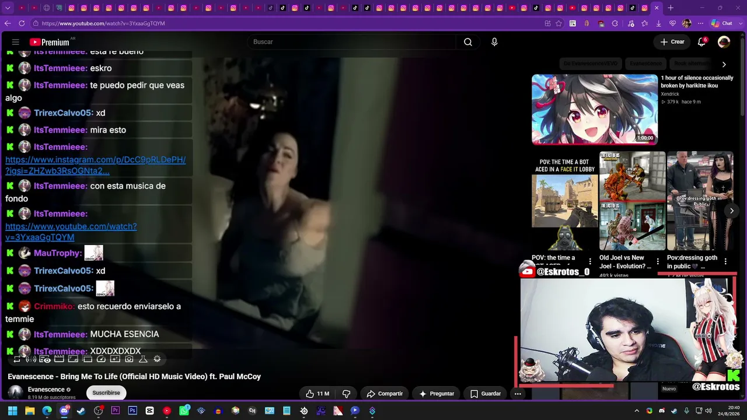
Task: Go to YouTube Premium home logo
Action: 50,42
